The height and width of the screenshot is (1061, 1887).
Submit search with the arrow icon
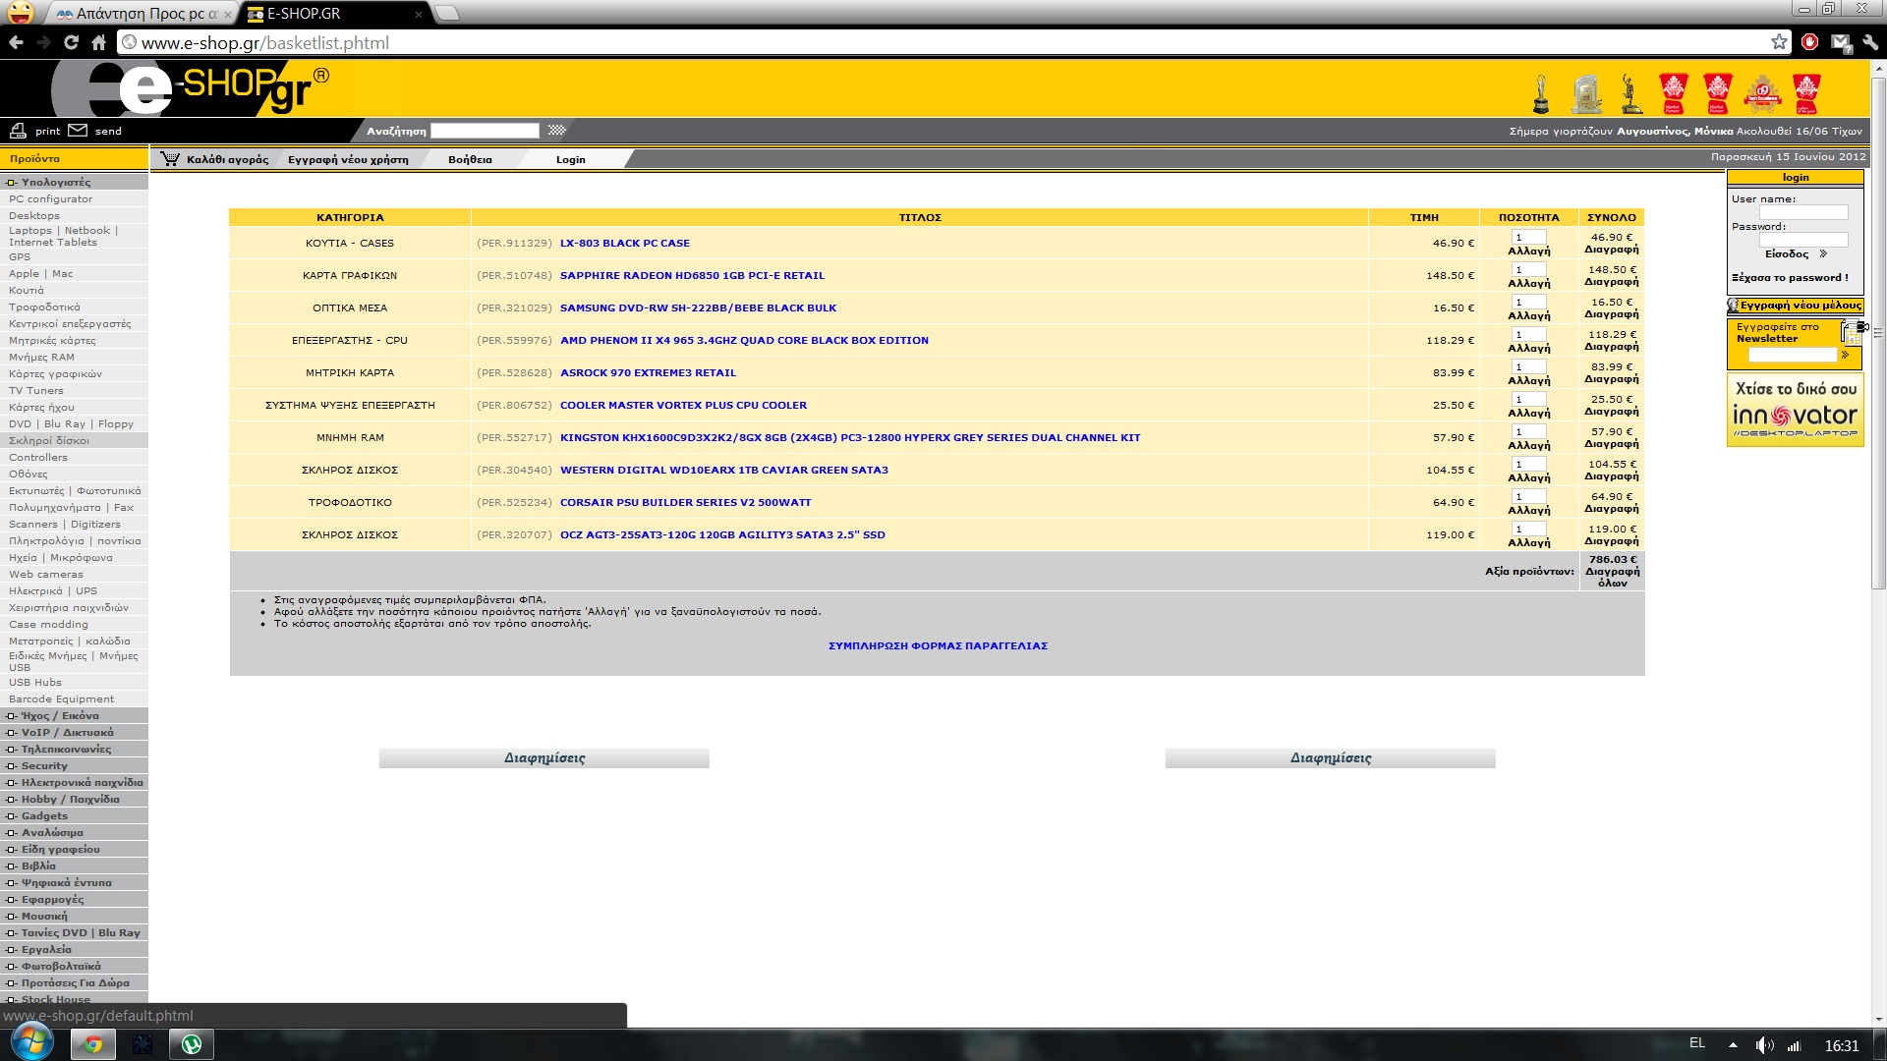tap(556, 131)
